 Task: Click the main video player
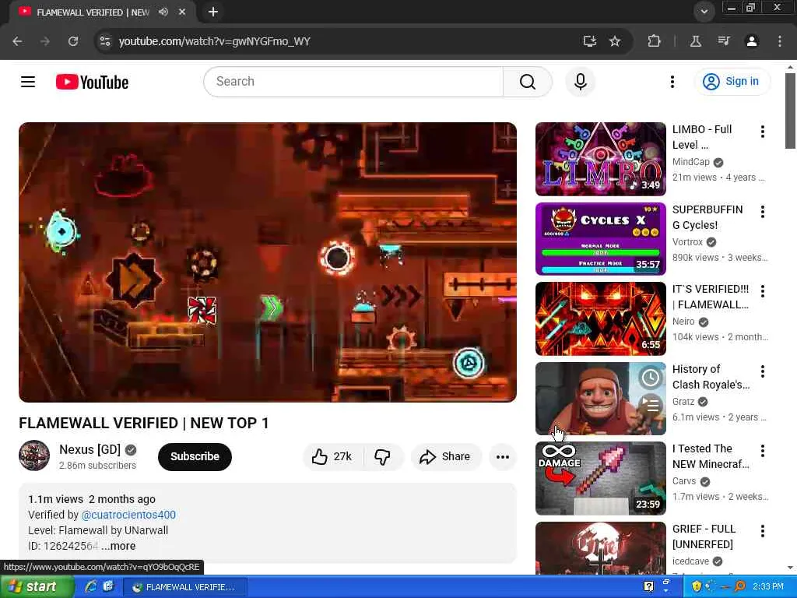tap(268, 262)
